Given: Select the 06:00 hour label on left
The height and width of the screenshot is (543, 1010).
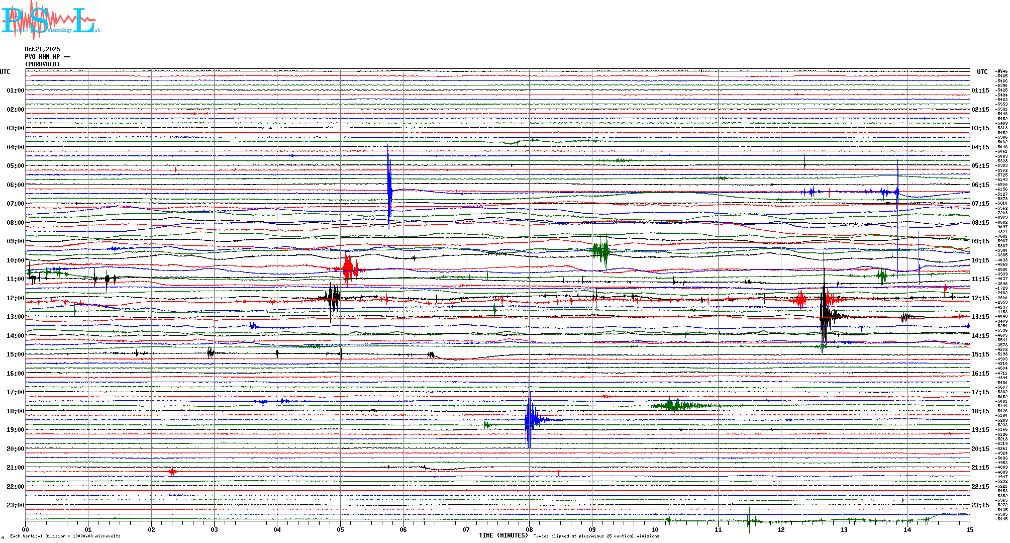Looking at the screenshot, I should point(15,185).
